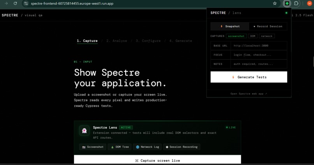The width and height of the screenshot is (314, 165).
Task: Click the LIVE indicator in Spectre Lens card
Action: (x=231, y=127)
